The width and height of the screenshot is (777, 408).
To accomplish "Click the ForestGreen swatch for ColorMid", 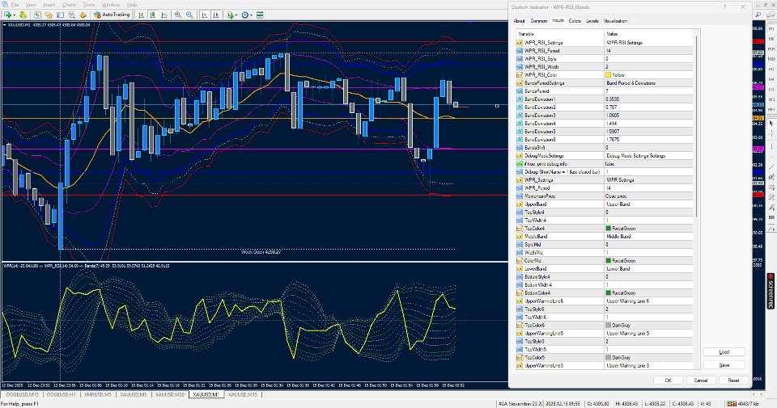I will point(608,261).
